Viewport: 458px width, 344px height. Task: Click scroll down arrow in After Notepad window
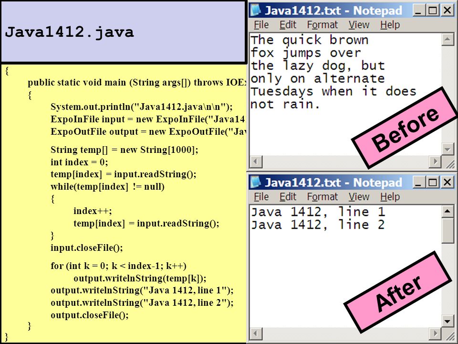tap(447, 321)
